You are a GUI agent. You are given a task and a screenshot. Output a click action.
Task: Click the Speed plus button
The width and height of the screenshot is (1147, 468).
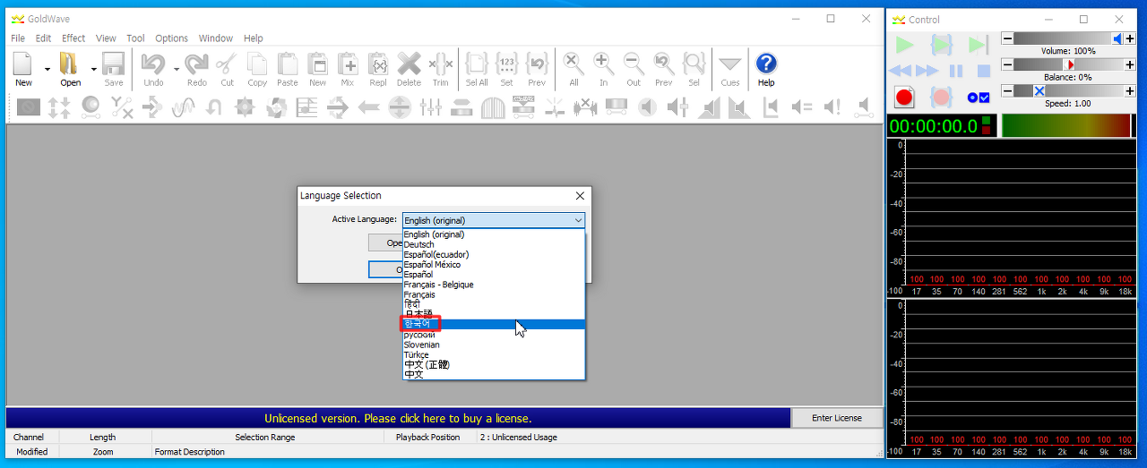[x=1129, y=90]
